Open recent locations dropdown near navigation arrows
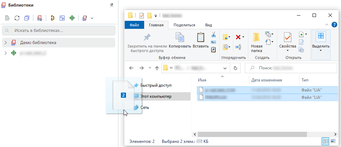This screenshot has height=147, width=341. pyautogui.click(x=150, y=68)
